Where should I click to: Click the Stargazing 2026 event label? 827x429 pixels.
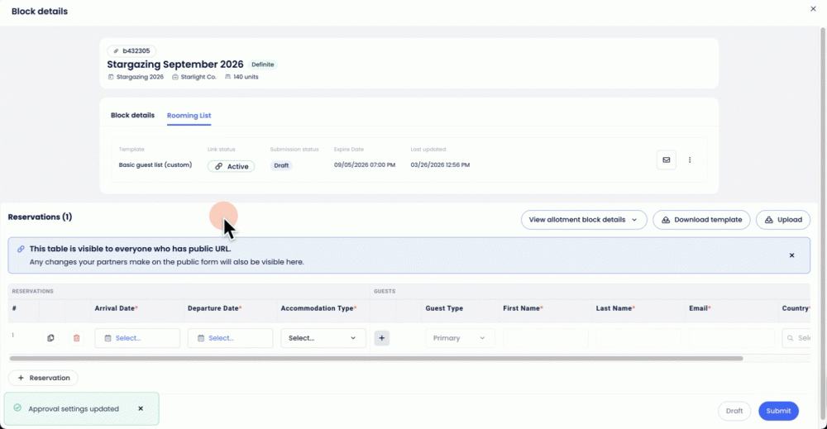[136, 77]
